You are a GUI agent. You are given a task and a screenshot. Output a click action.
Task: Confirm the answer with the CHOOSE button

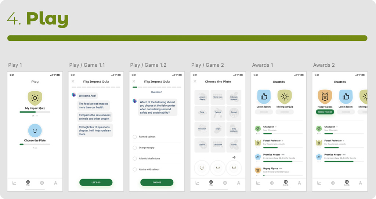coord(157,182)
